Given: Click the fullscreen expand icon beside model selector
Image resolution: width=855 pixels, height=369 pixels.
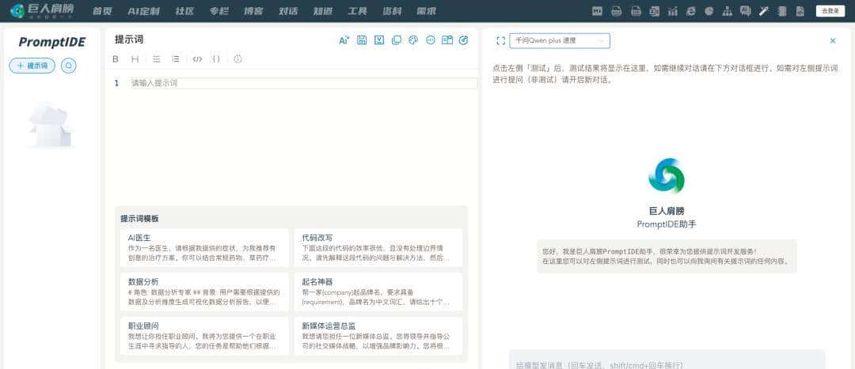Looking at the screenshot, I should (x=500, y=40).
